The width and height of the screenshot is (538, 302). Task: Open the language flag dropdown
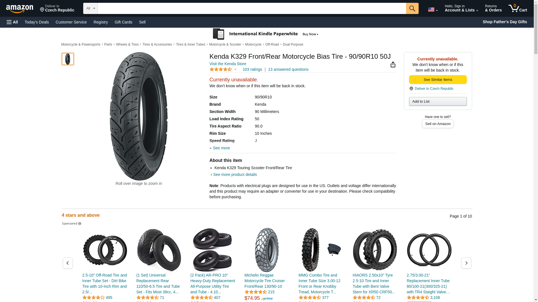[x=433, y=10]
